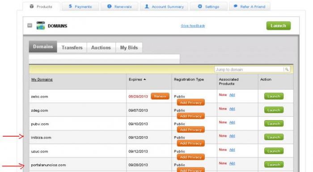
Task: Click the Renew button for zekc.com
Action: click(x=160, y=96)
